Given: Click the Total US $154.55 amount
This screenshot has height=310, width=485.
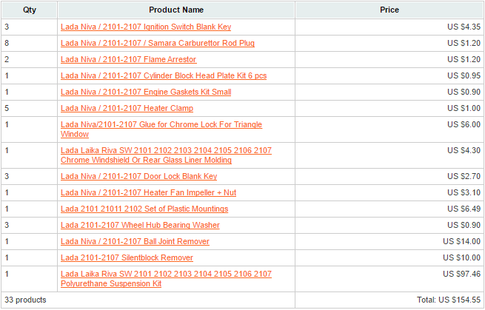Looking at the screenshot, I should (449, 300).
